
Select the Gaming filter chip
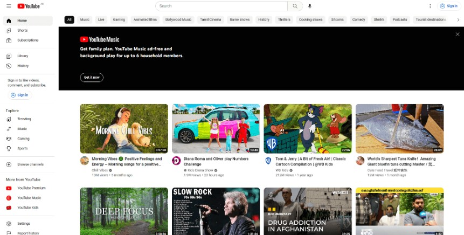click(119, 20)
